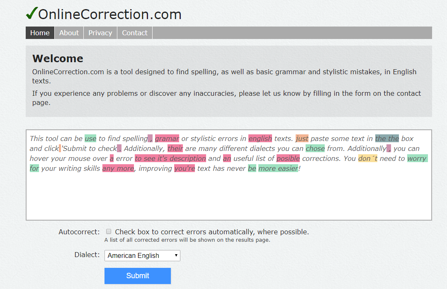Image resolution: width=447 pixels, height=289 pixels.
Task: Open the About tab
Action: [69, 32]
